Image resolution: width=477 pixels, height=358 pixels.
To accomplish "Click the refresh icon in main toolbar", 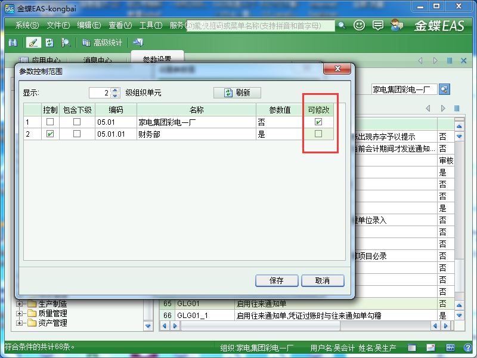I will [49, 42].
